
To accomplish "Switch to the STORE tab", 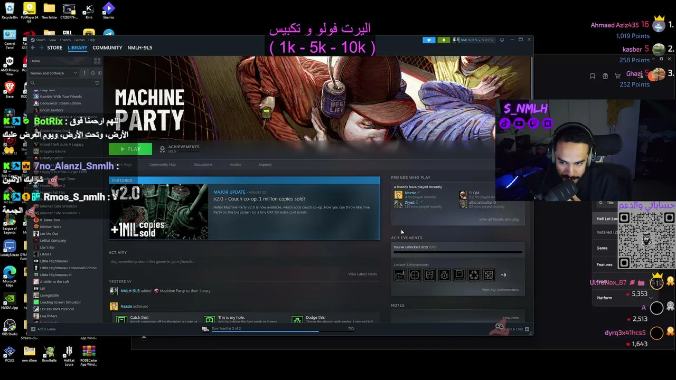I will pyautogui.click(x=55, y=47).
